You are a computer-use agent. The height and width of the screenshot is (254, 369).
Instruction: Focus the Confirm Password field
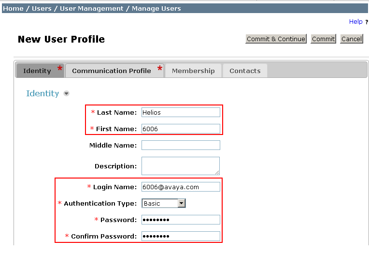click(x=181, y=236)
